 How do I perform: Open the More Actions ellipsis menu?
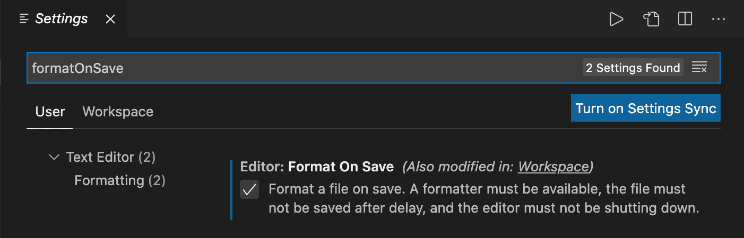[x=718, y=20]
